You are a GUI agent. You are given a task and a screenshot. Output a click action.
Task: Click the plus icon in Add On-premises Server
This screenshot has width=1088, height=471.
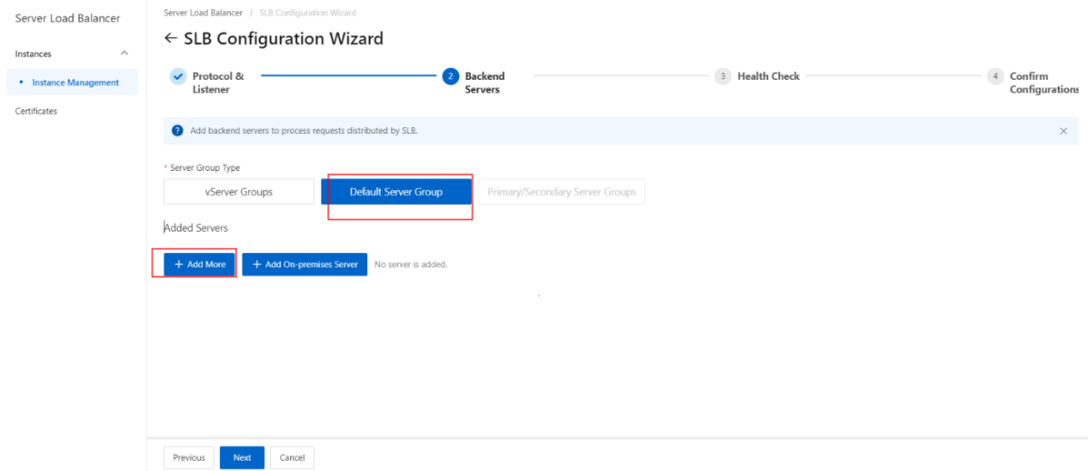[x=257, y=264]
